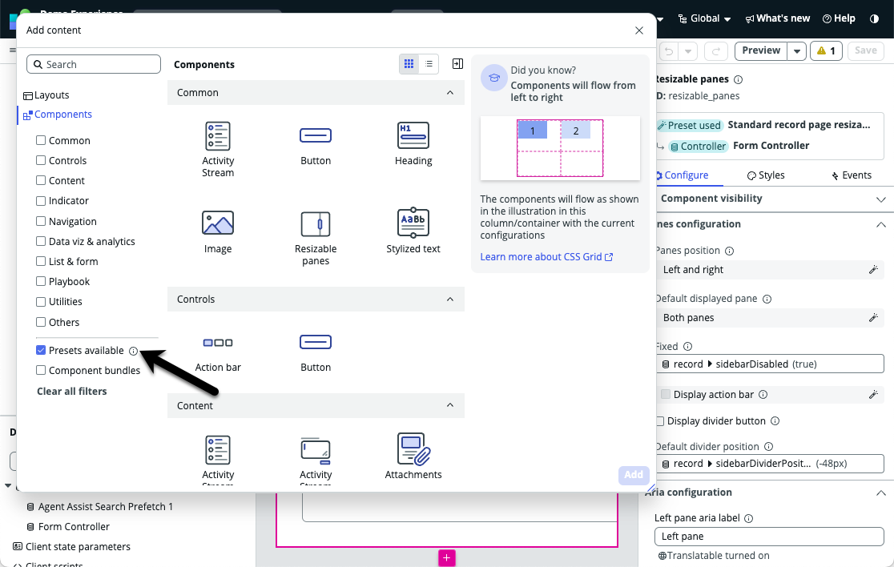Viewport: 894px width, 567px height.
Task: Collapse the side info panel icon
Action: [457, 64]
